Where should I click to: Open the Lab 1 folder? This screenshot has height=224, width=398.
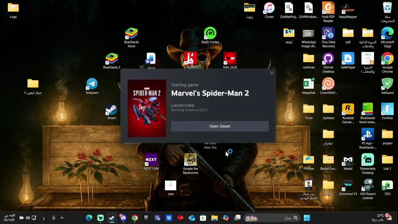(387, 162)
